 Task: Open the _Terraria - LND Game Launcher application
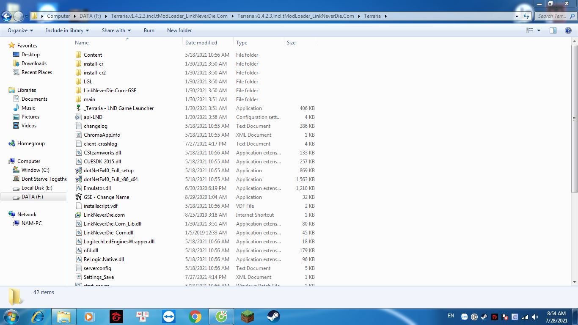pyautogui.click(x=118, y=108)
